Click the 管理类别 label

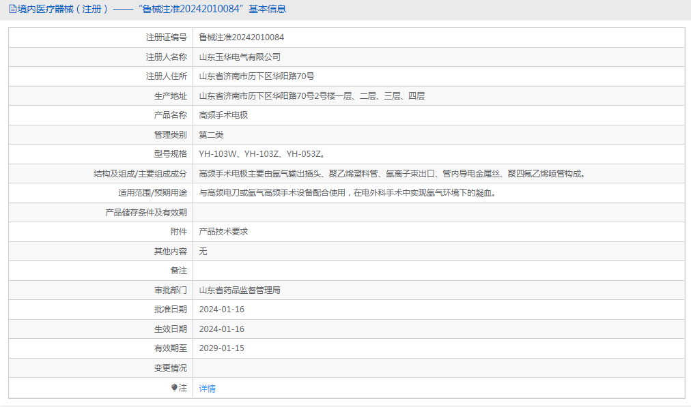point(170,134)
